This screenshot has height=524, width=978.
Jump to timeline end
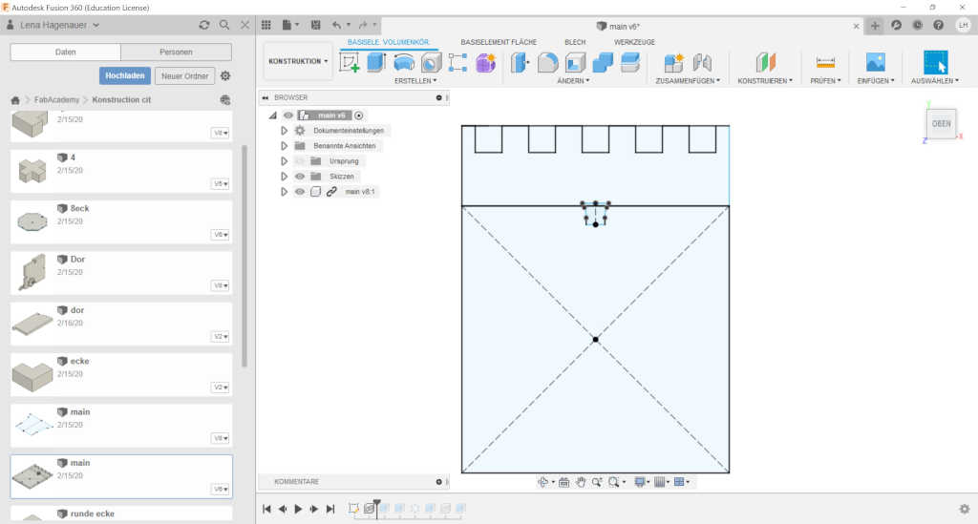tap(330, 509)
